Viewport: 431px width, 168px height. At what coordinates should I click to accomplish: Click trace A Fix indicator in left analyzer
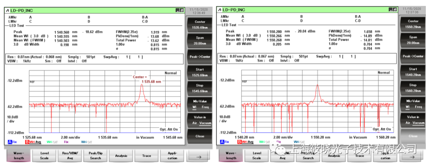[13, 142]
